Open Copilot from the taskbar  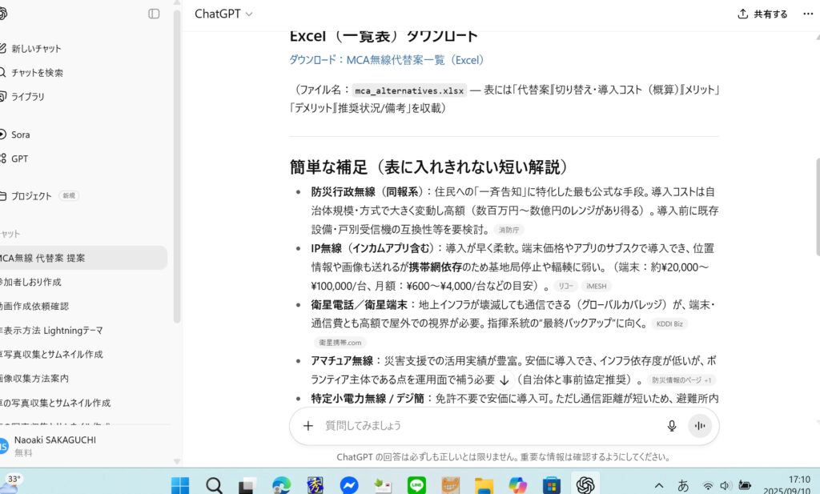point(518,486)
